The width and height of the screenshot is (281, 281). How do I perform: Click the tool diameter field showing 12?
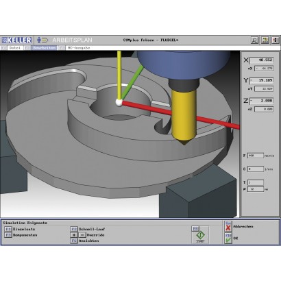(x=256, y=189)
